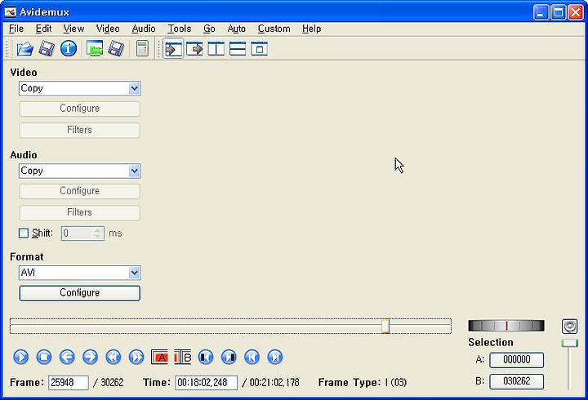The height and width of the screenshot is (400, 588).
Task: Expand the Video codec Copy dropdown
Action: (134, 88)
